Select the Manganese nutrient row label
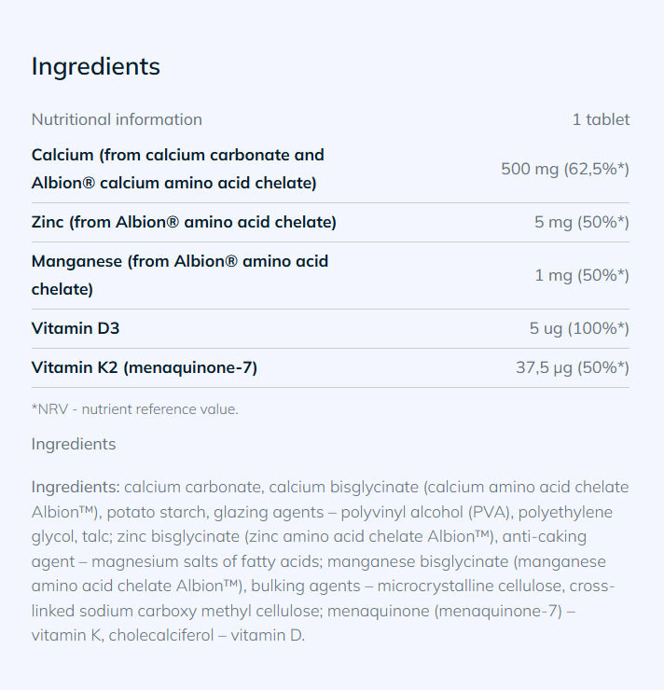 click(179, 275)
